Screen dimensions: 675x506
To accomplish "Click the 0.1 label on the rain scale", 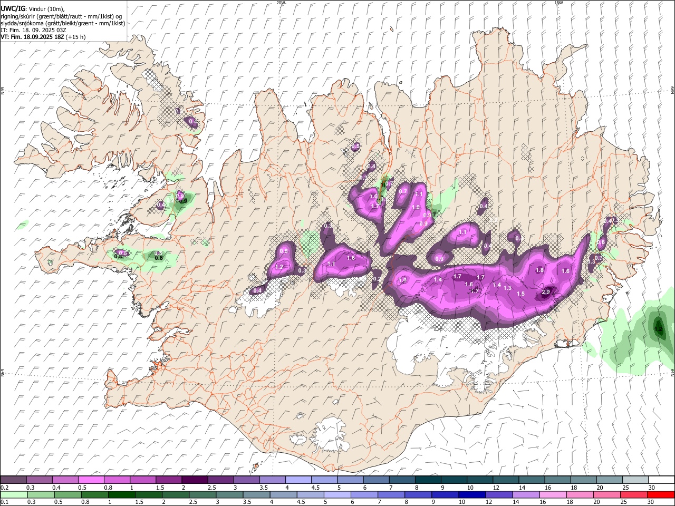I will tap(4, 502).
